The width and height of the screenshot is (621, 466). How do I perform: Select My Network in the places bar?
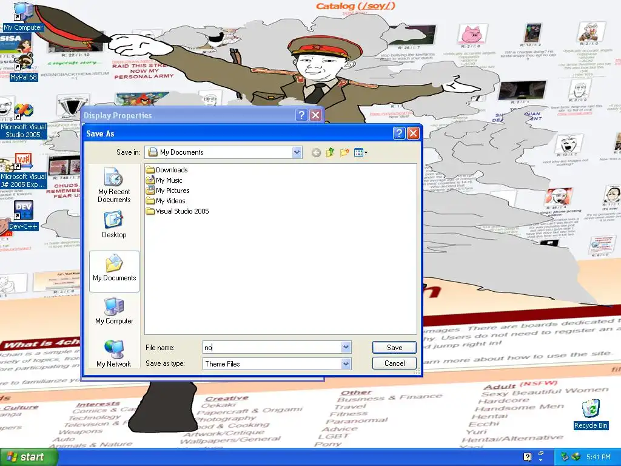point(113,354)
